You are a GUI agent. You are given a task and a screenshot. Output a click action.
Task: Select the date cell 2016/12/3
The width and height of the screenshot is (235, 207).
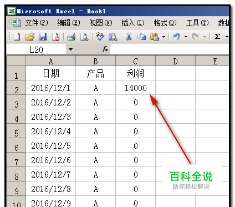tap(51, 117)
